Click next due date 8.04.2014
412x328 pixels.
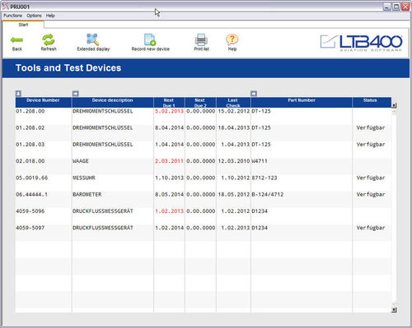tap(169, 127)
